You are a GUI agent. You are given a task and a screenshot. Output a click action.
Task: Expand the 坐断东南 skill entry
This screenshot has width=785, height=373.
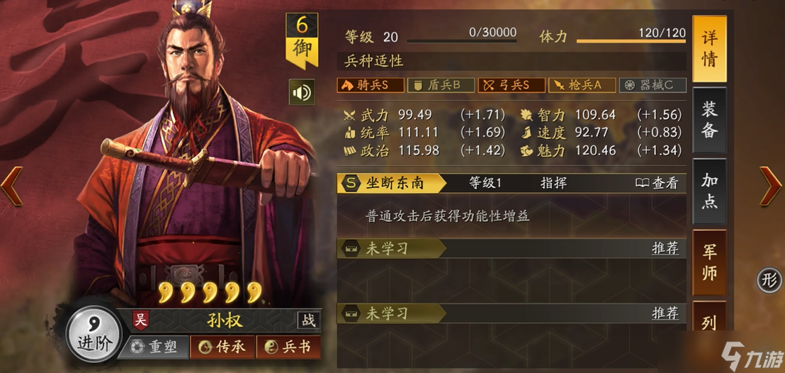(x=511, y=183)
